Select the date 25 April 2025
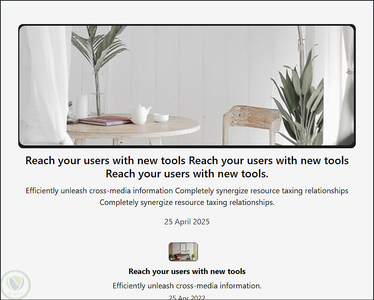This screenshot has width=374, height=300. (x=187, y=222)
